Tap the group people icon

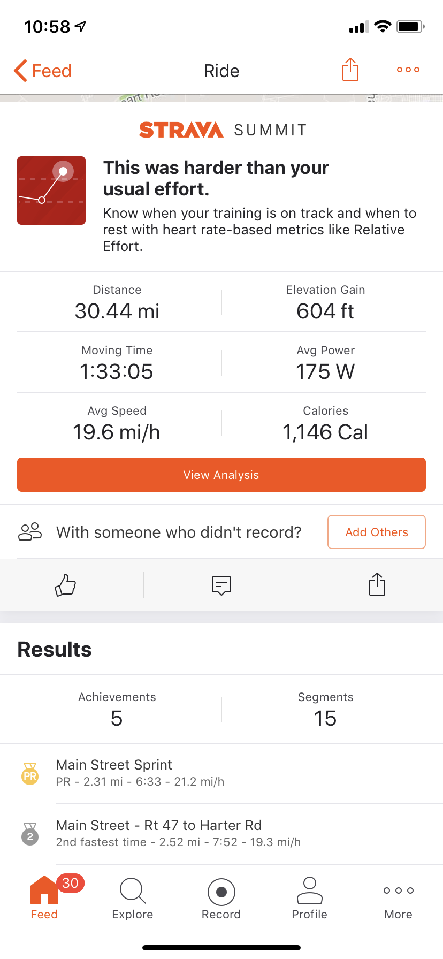click(x=30, y=531)
